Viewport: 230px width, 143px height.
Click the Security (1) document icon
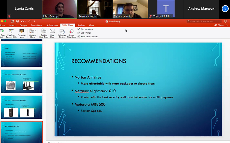pos(107,22)
